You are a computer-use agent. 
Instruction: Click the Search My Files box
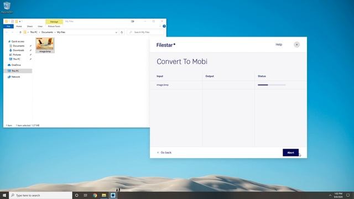point(145,32)
